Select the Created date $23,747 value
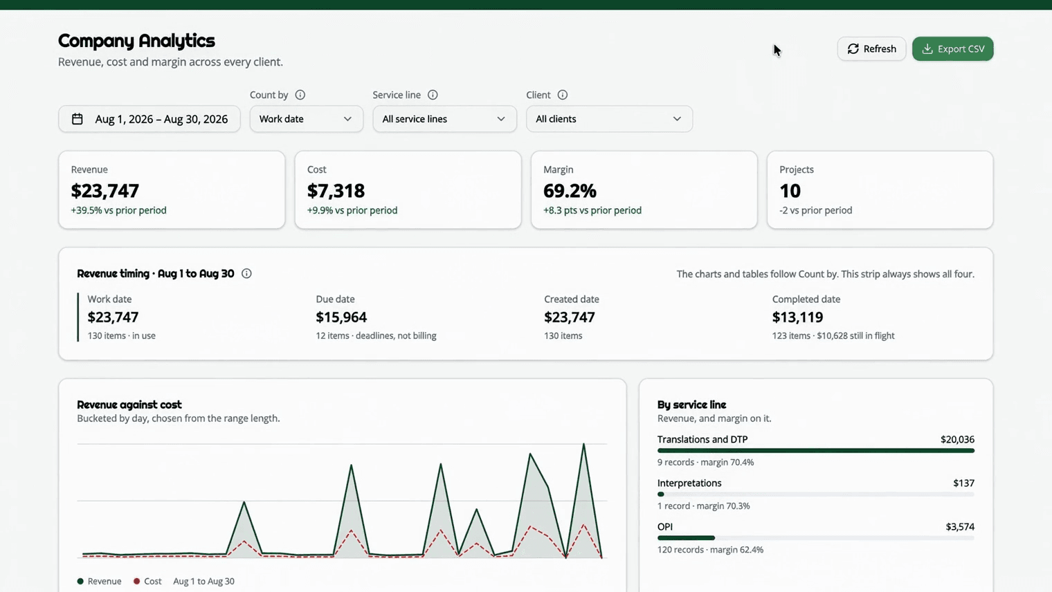1052x592 pixels. click(x=570, y=317)
